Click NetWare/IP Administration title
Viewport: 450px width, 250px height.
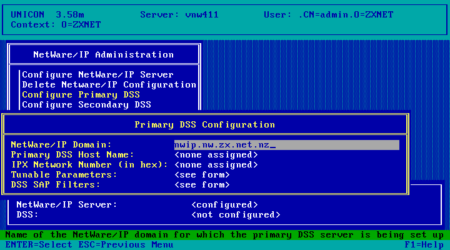[104, 54]
